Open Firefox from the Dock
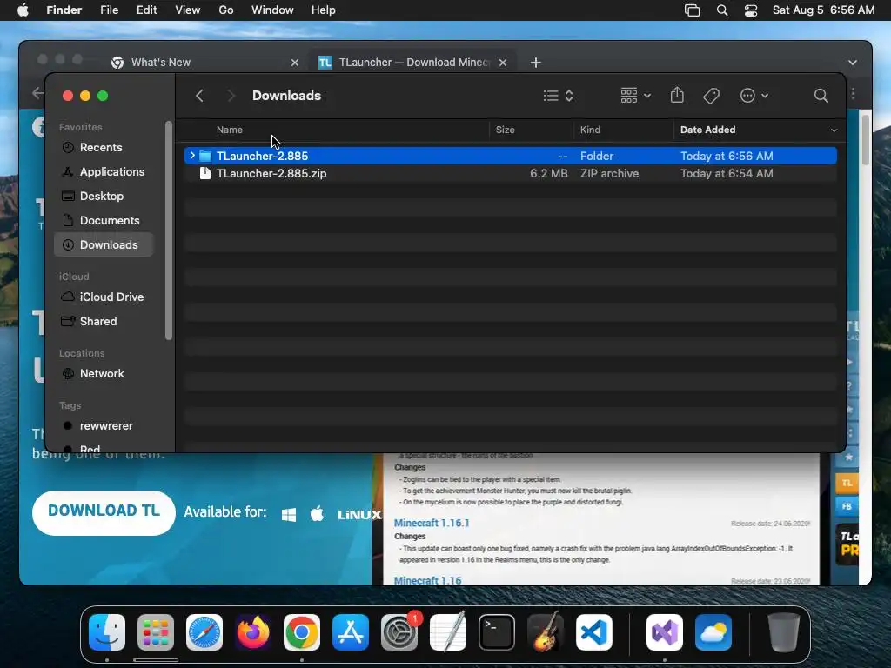The image size is (891, 668). tap(253, 632)
